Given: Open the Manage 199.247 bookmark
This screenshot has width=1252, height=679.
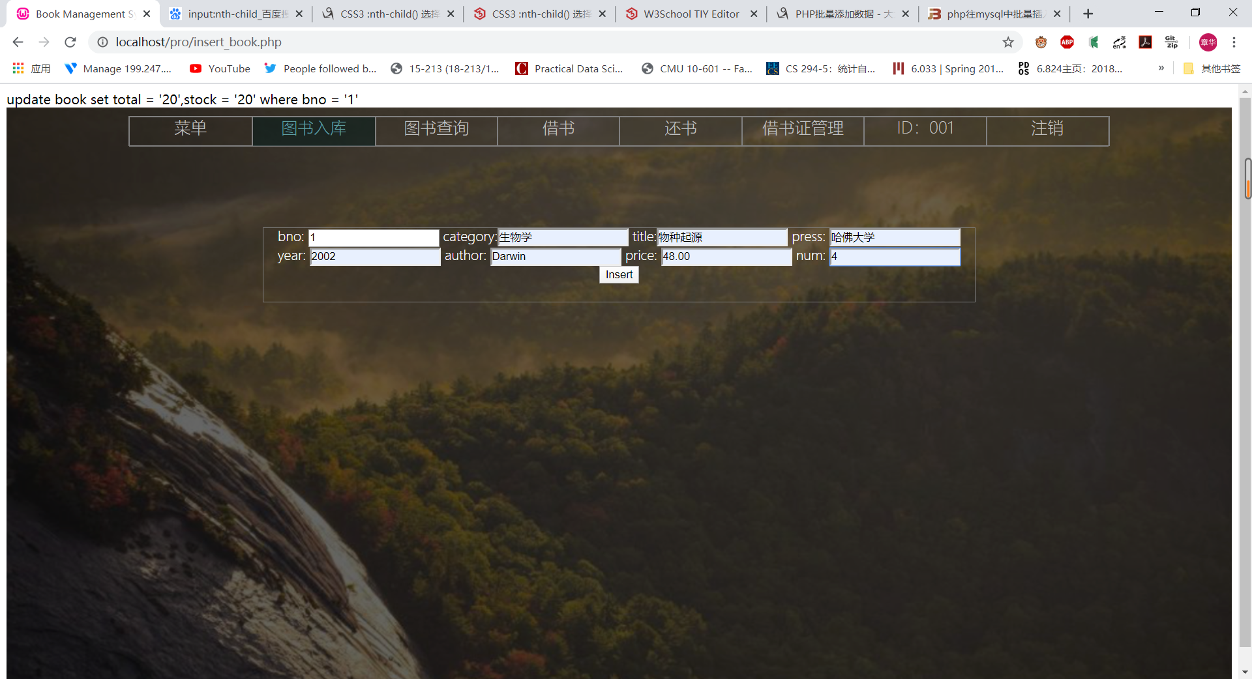Looking at the screenshot, I should tap(118, 68).
